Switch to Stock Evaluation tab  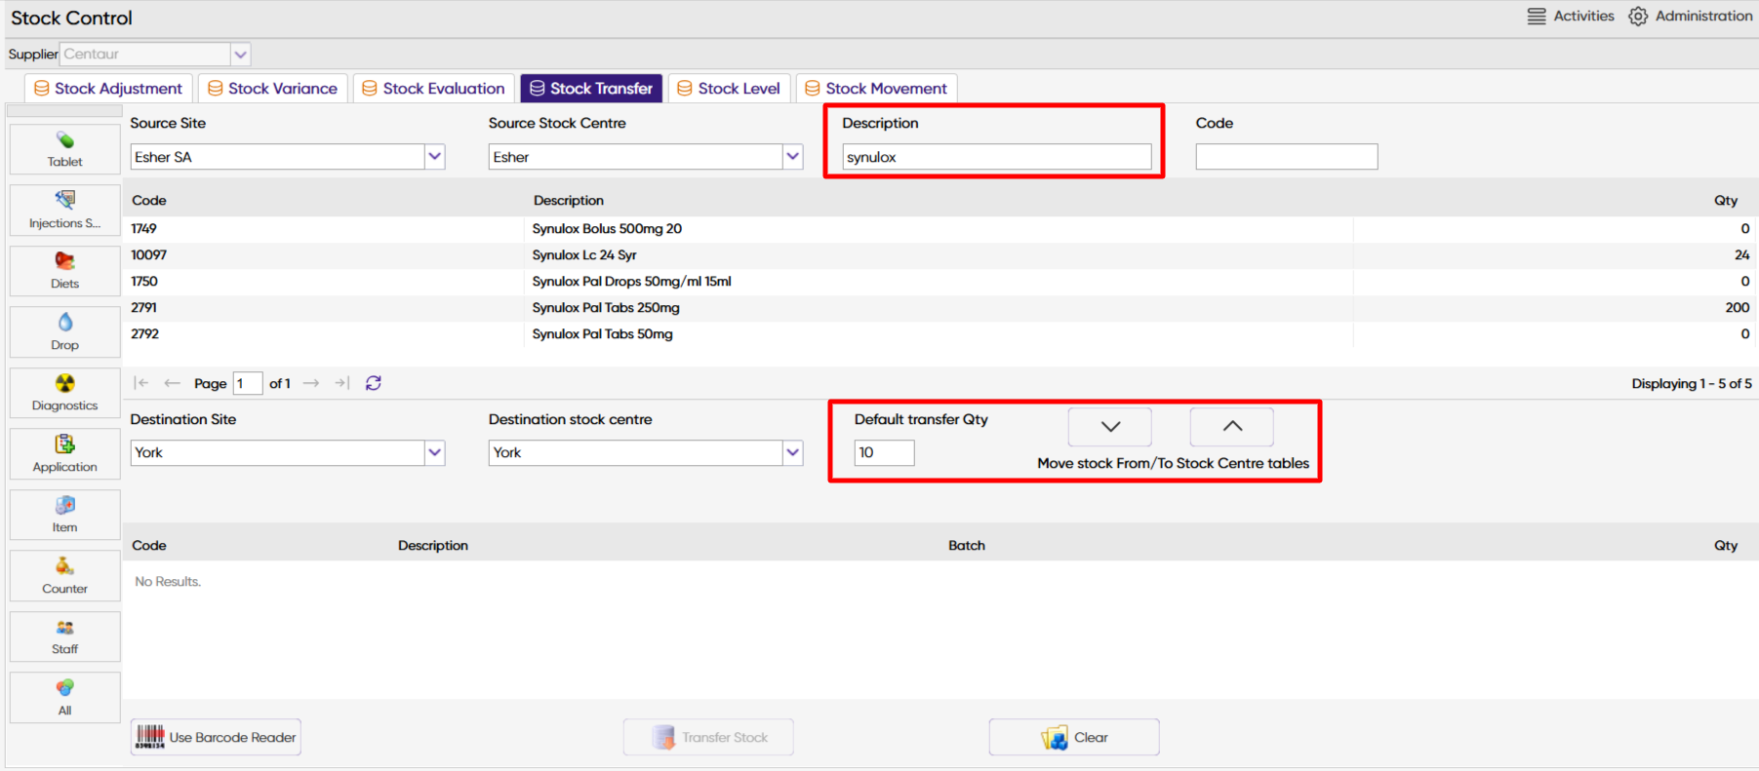(x=433, y=89)
